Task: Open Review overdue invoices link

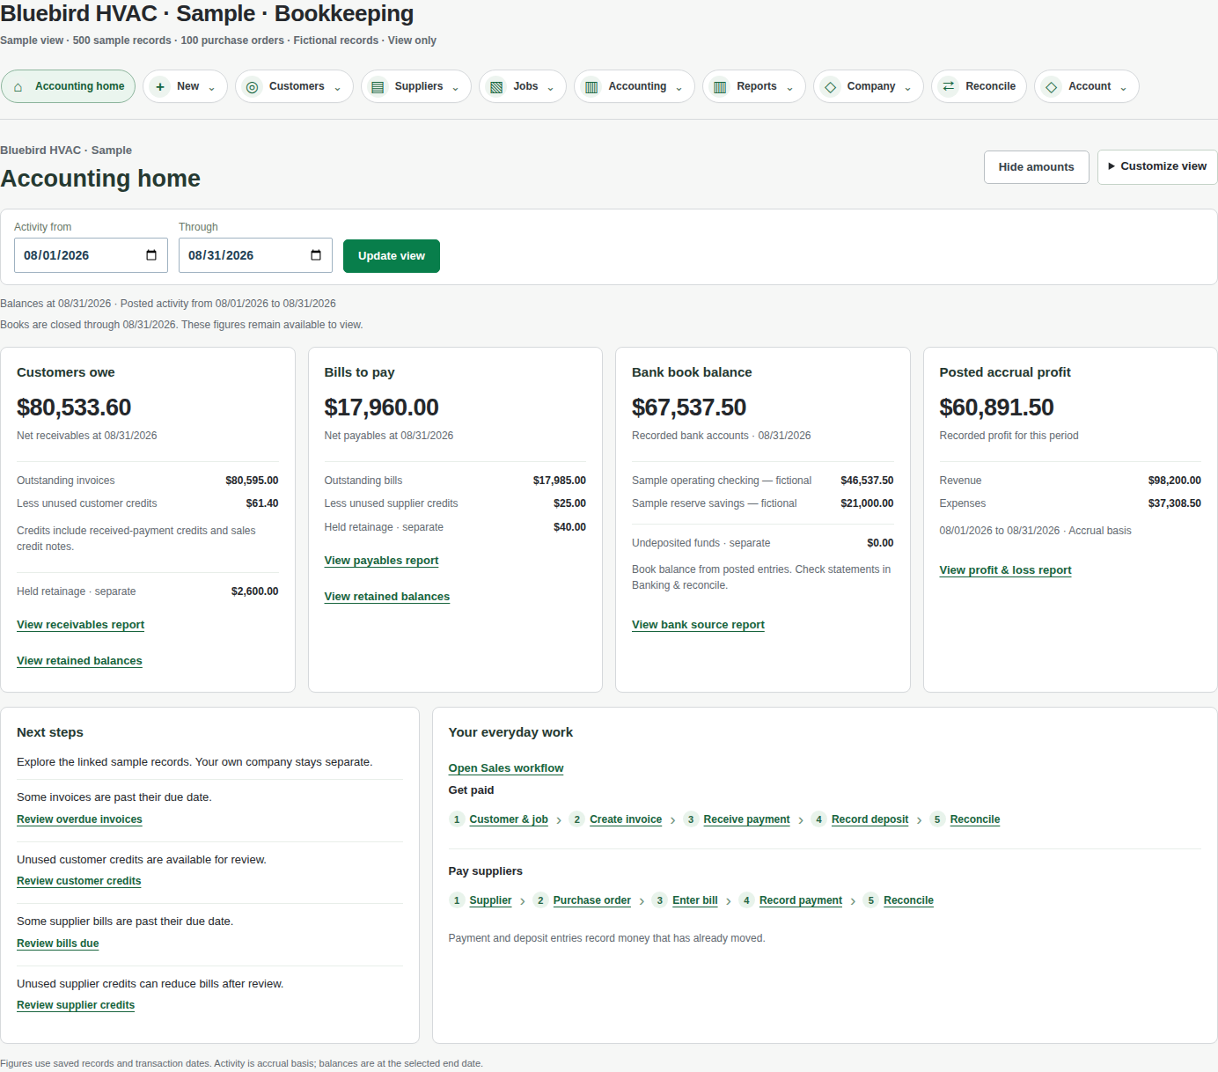Action: pos(79,819)
